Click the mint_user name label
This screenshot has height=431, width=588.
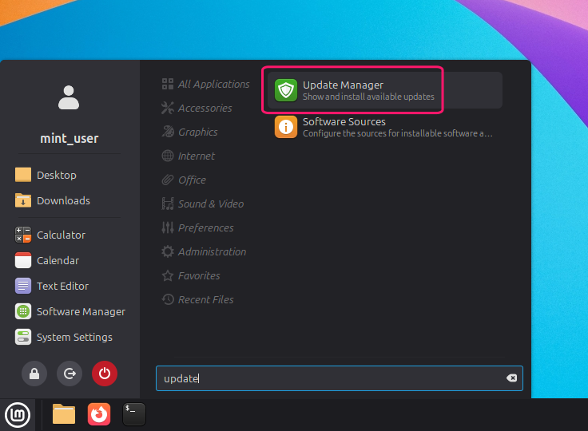tap(70, 139)
